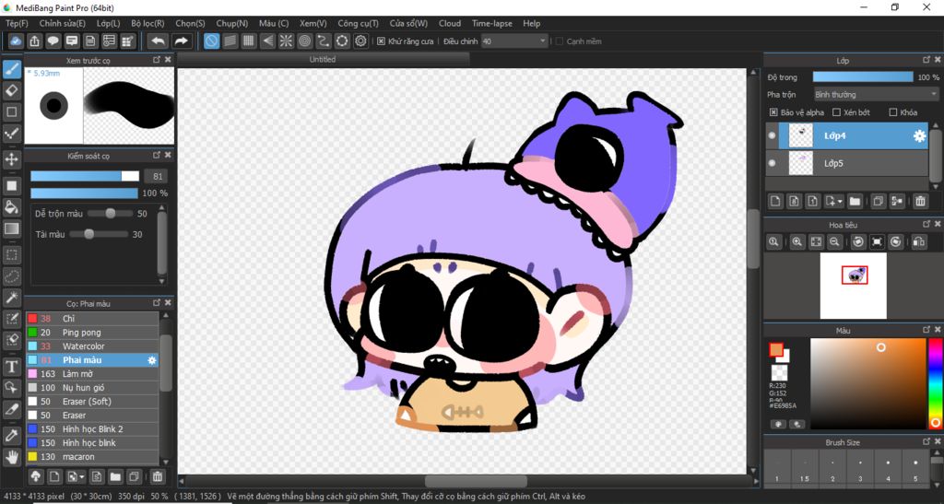Screen dimensions: 944x504
Task: Click the navigator preview thumbnail
Action: point(853,285)
